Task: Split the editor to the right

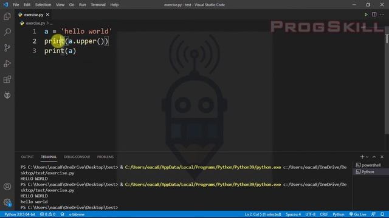Action: pos(374,15)
